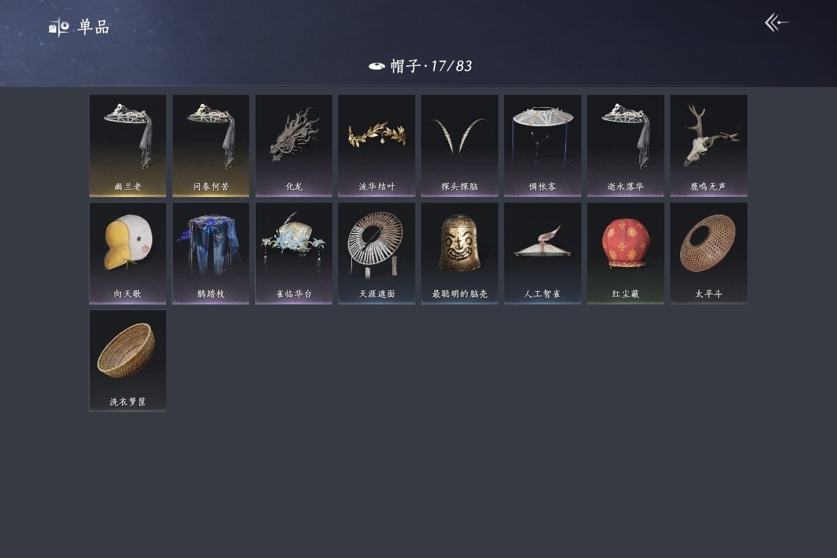This screenshot has width=837, height=558.
Task: Select the 幽兰老 hat item
Action: (128, 145)
